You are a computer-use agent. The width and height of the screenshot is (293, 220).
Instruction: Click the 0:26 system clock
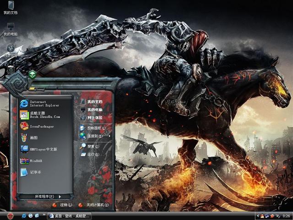pyautogui.click(x=286, y=216)
